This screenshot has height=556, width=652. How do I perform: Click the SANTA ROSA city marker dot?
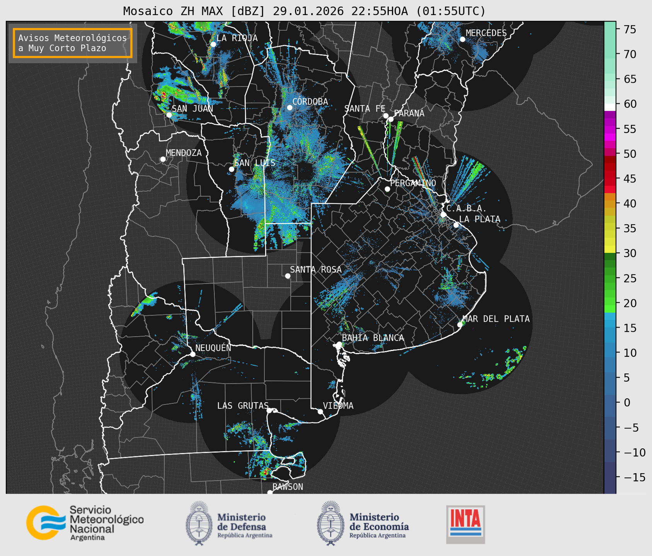pos(288,276)
